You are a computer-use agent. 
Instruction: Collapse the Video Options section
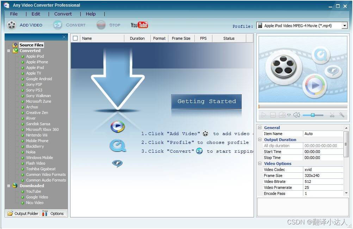[x=260, y=164]
